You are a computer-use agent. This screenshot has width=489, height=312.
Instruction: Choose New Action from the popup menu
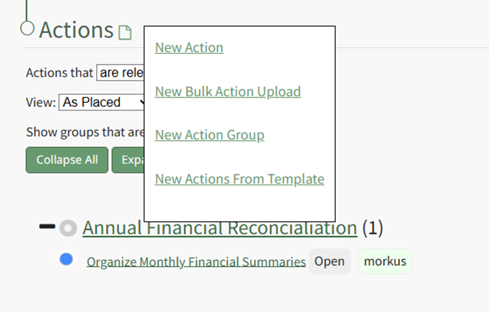click(189, 48)
